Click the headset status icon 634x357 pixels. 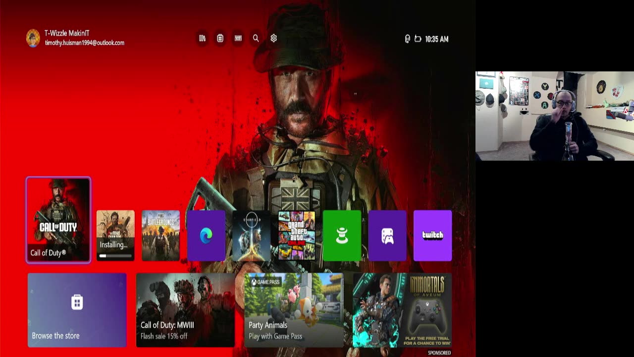(x=407, y=39)
